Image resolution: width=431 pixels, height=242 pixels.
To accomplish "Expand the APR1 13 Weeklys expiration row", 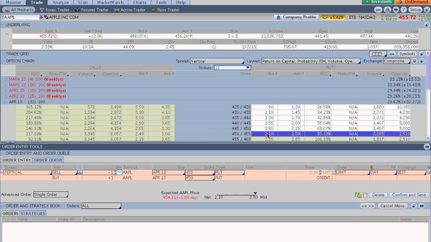I will point(6,91).
